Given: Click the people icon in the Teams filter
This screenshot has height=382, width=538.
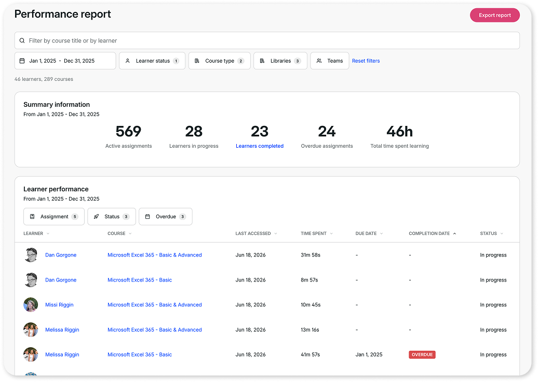Looking at the screenshot, I should [319, 61].
